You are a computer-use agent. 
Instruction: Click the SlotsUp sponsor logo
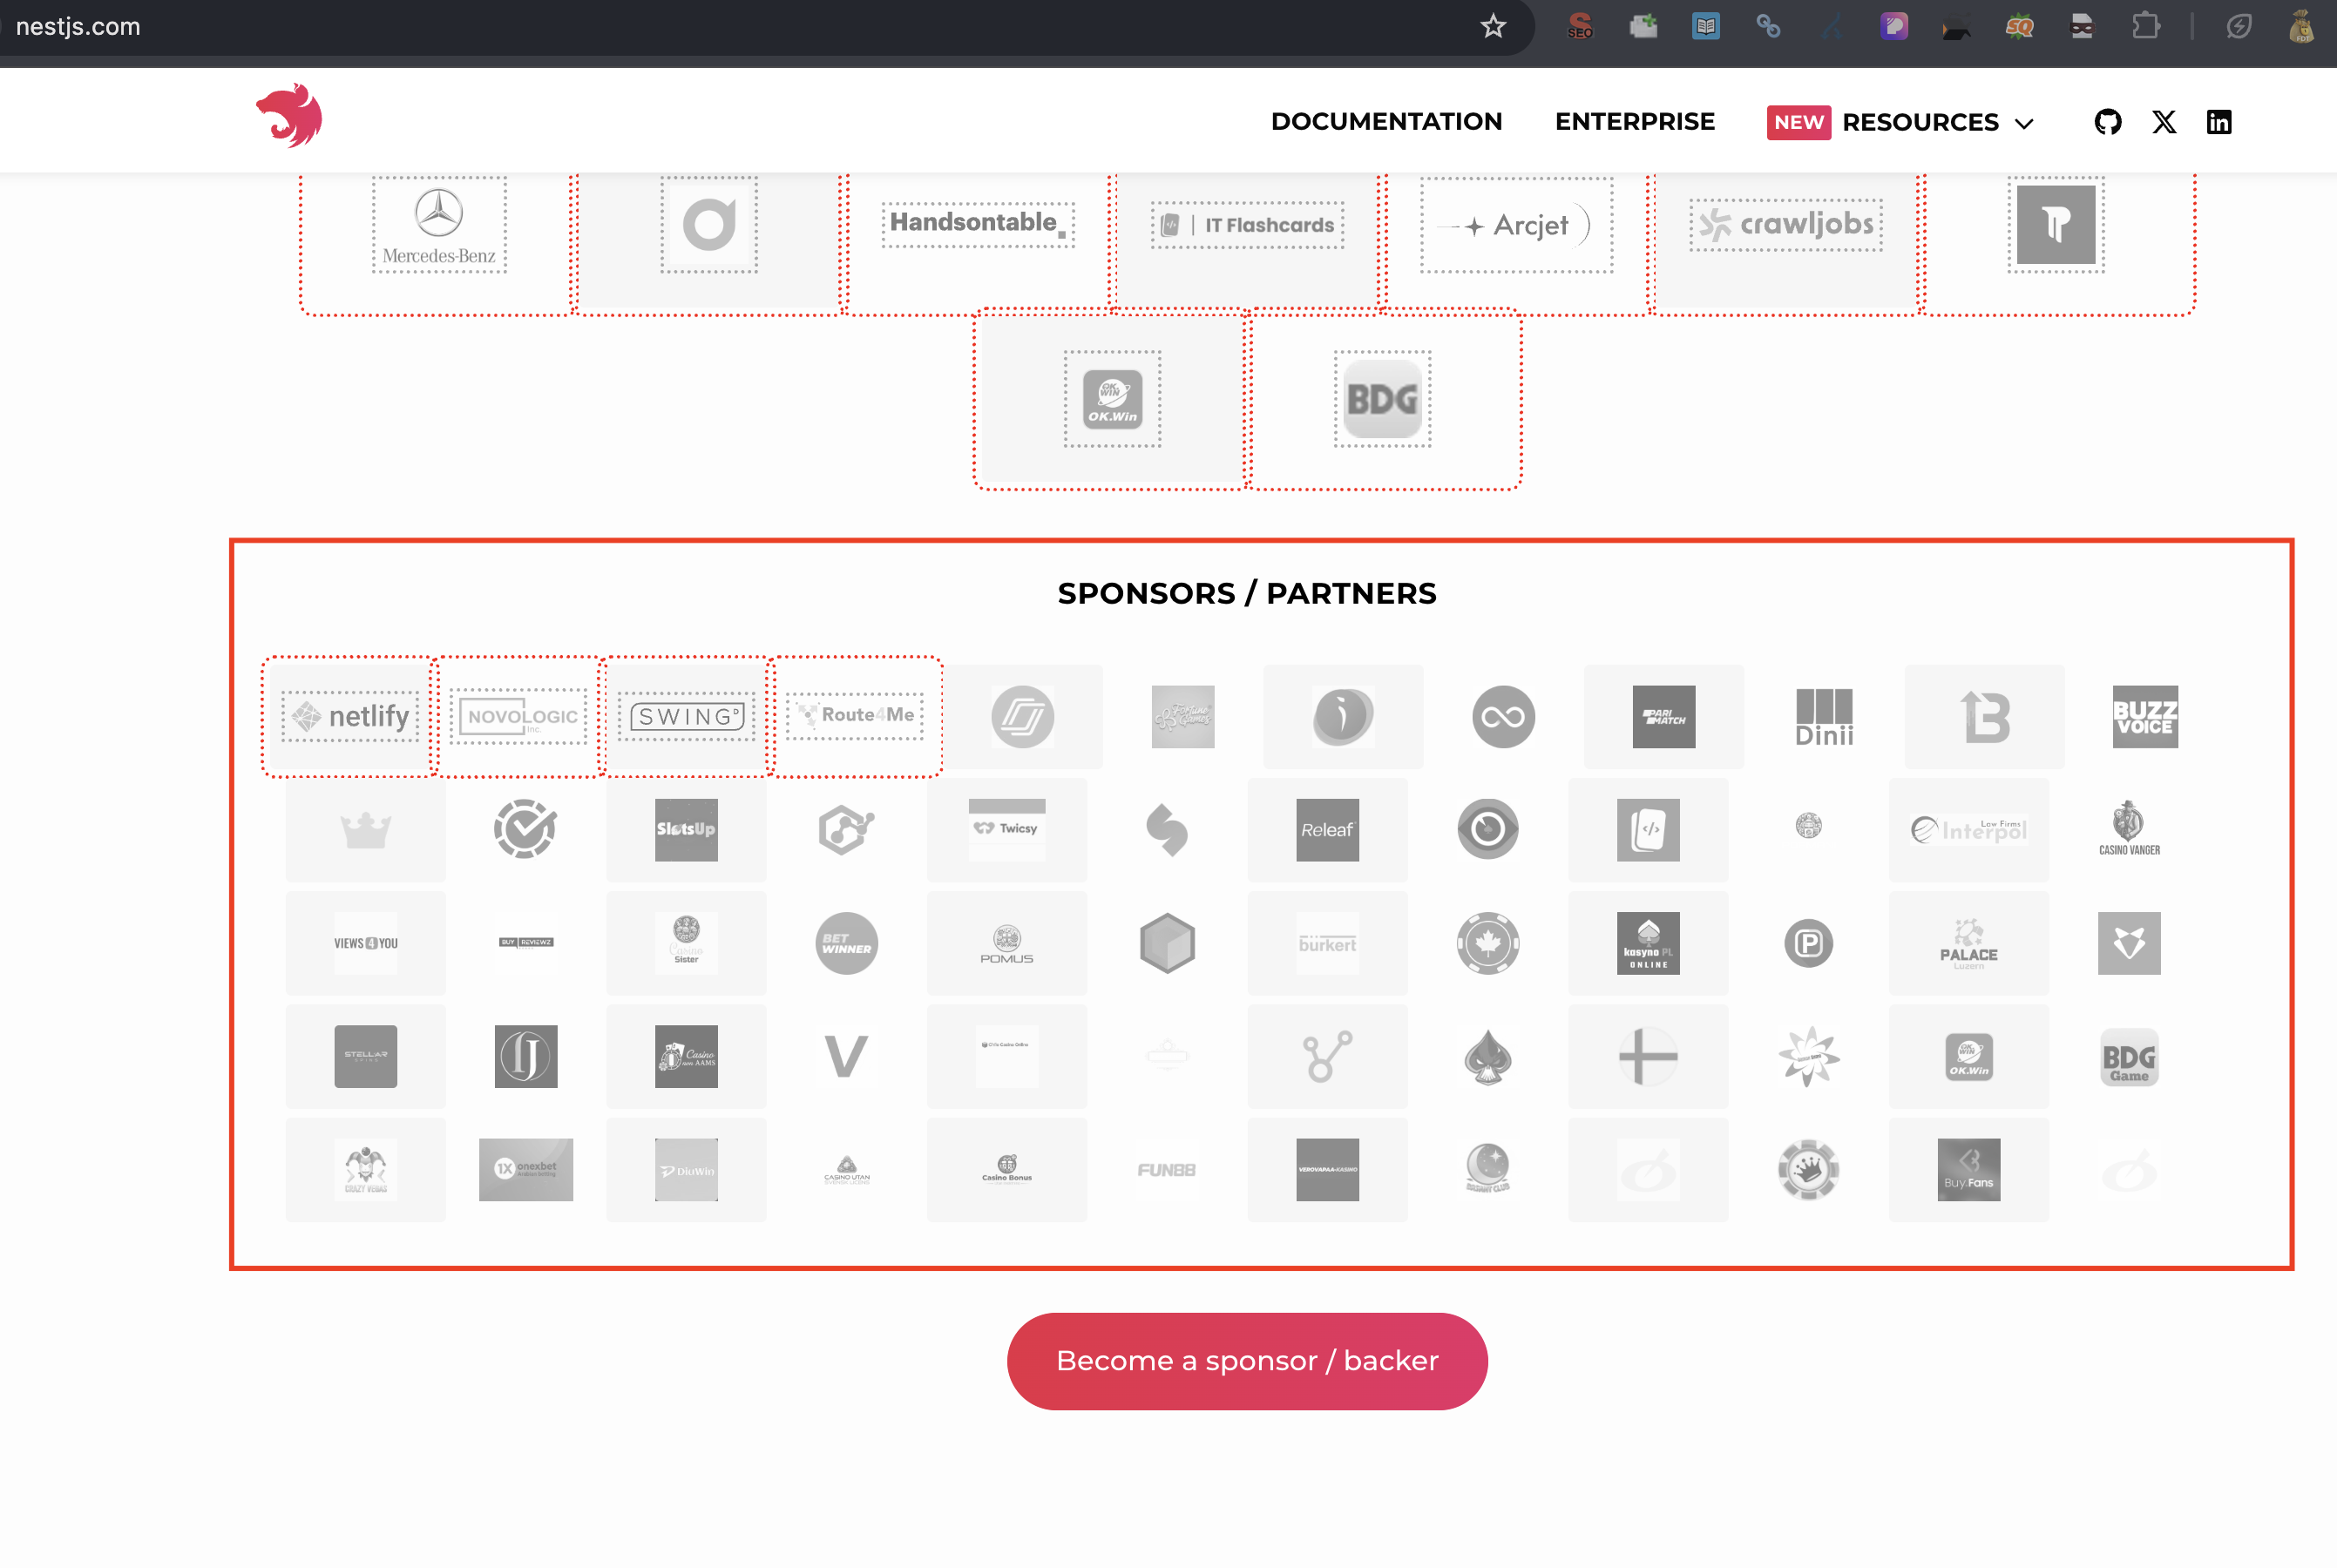[x=686, y=829]
